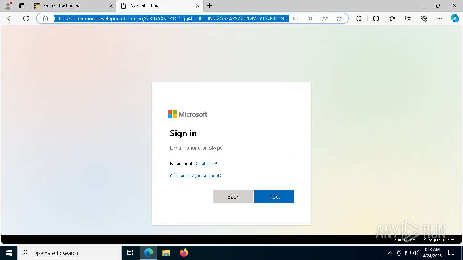Screen dimensions: 463x260
Task: View site information lock icon
Action: (46, 18)
